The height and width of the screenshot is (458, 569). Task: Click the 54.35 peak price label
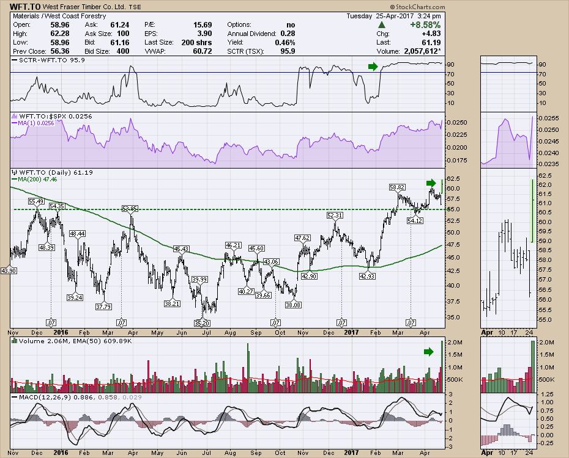[57, 206]
